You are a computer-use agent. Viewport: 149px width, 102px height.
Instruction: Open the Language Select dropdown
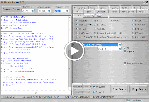(67, 11)
